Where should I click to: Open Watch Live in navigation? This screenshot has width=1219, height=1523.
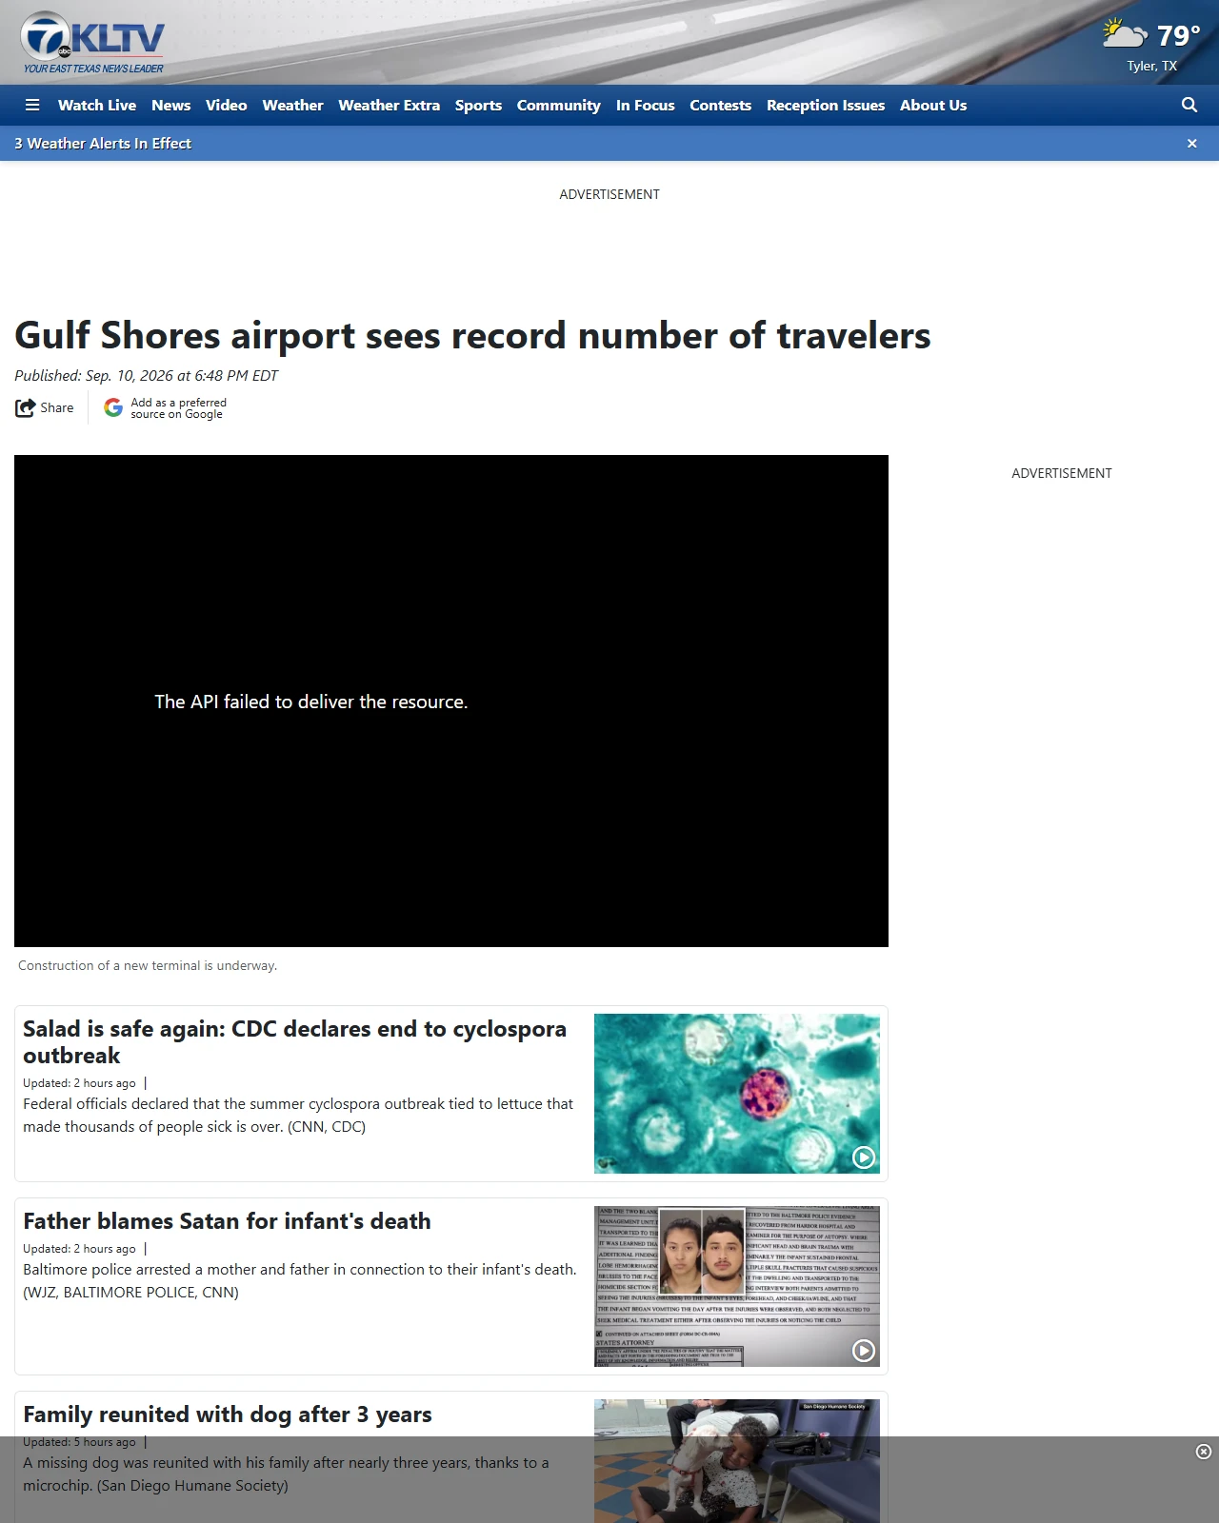coord(97,106)
